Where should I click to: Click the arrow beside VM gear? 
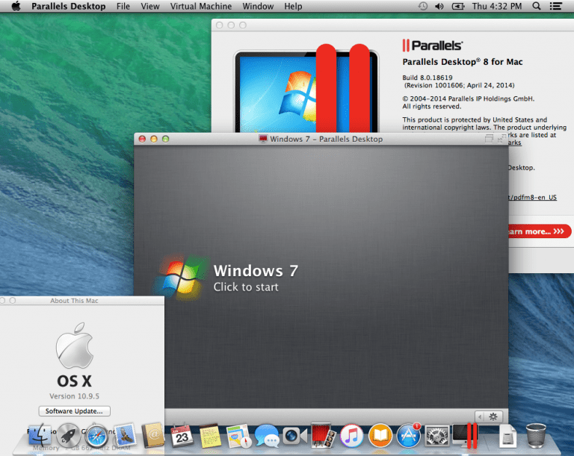(x=481, y=416)
